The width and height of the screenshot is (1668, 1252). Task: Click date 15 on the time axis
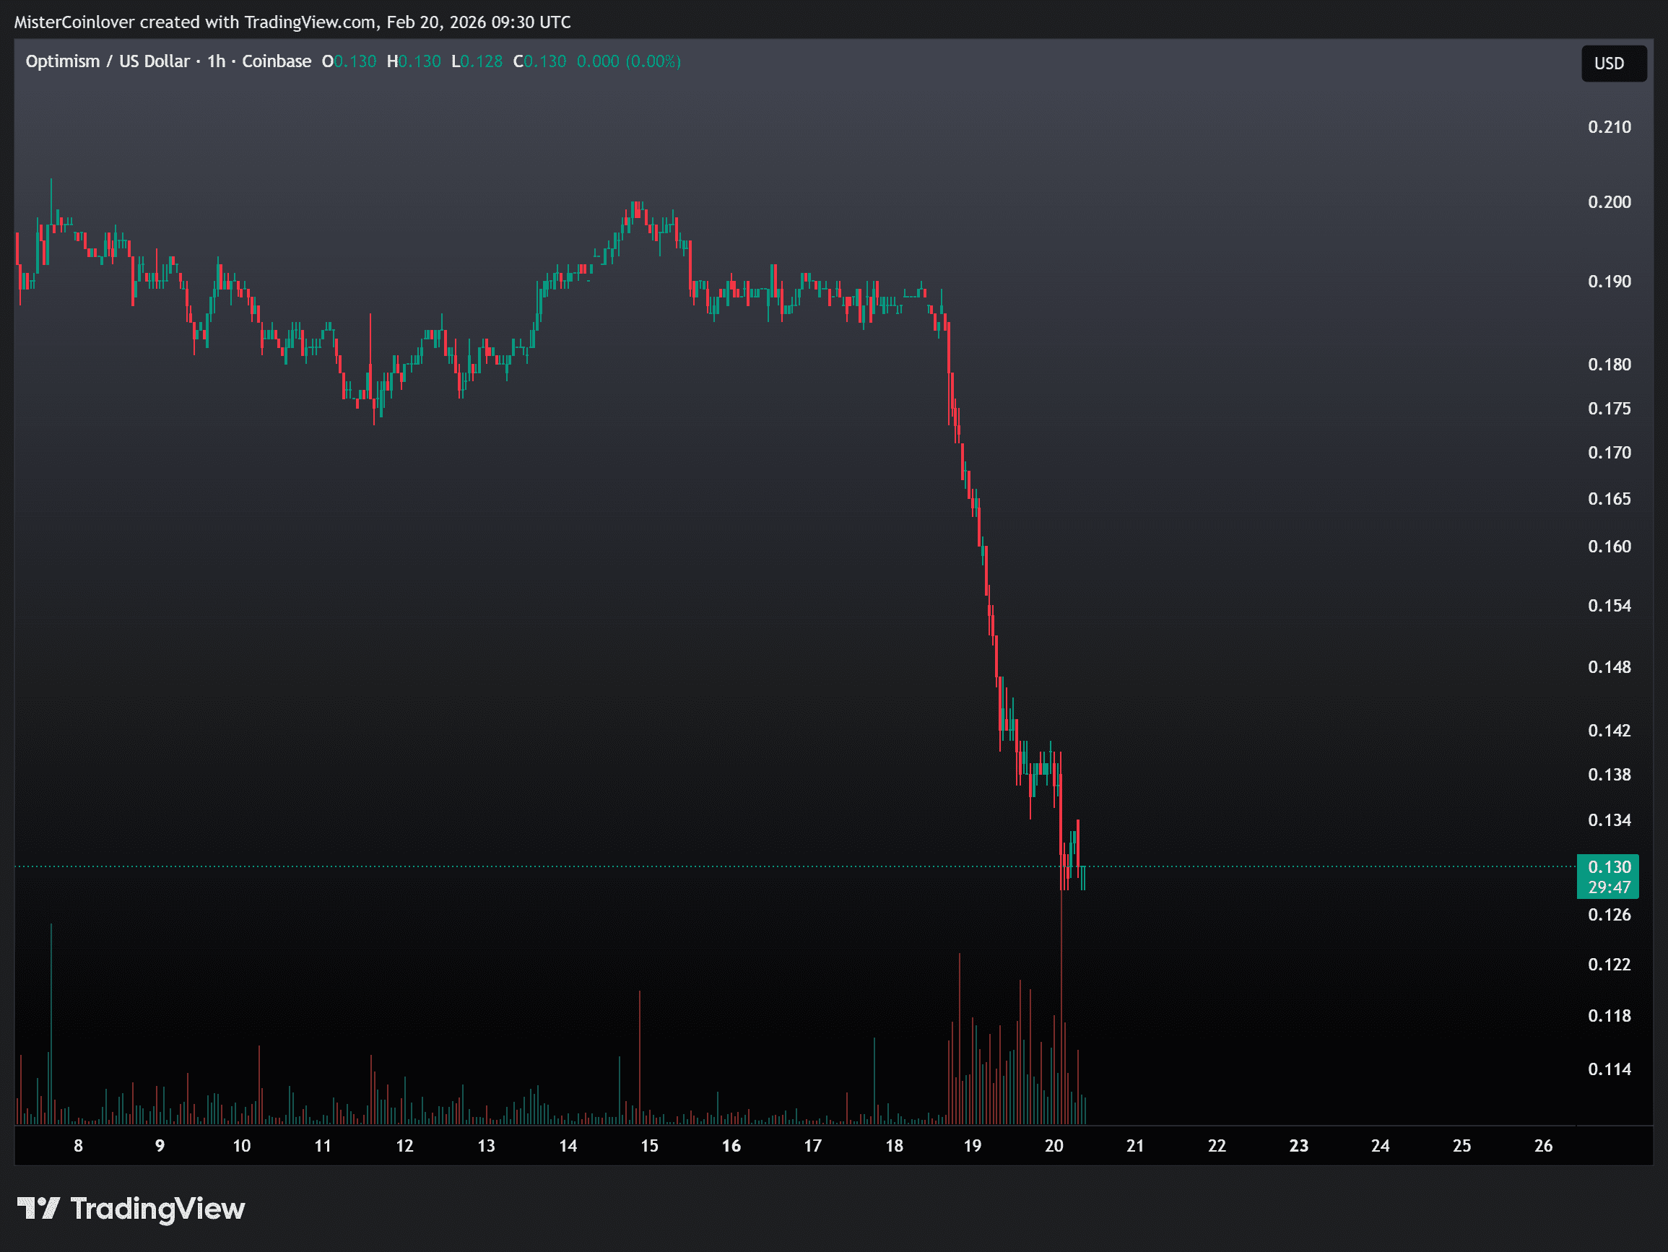coord(649,1146)
